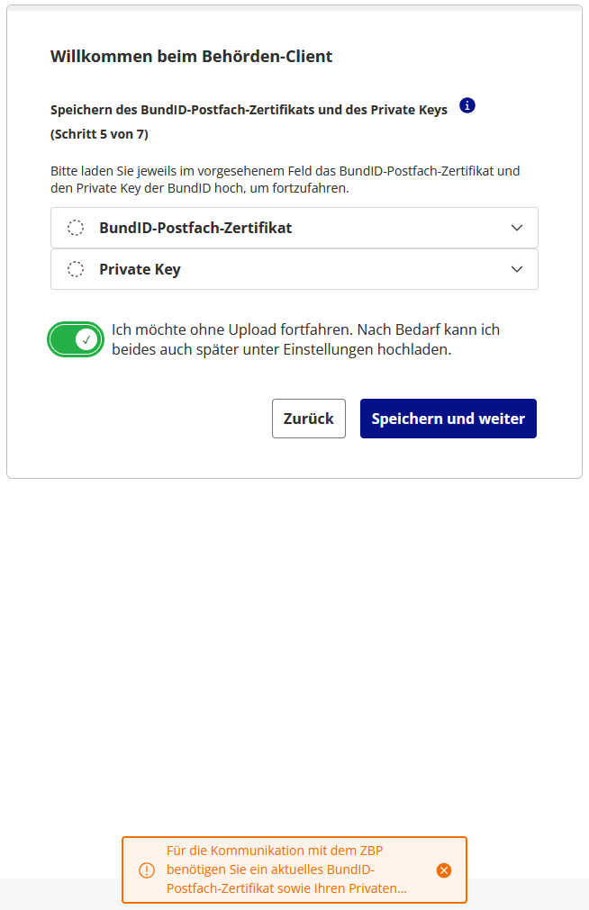
Task: Click the 'Bitte laden Sie jeweils' instruction paragraph
Action: click(x=285, y=179)
